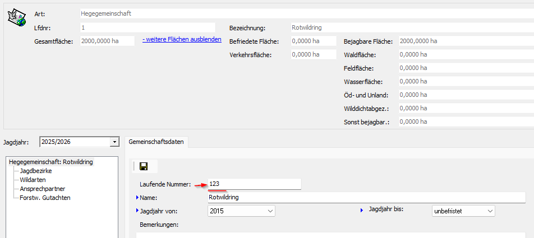This screenshot has height=238, width=534.
Task: Select Wildarten in the tree
Action: tap(33, 180)
